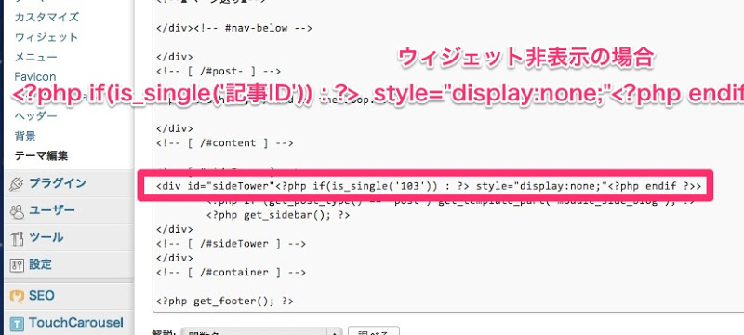Open メニュー submenu item
744x335 pixels.
click(x=35, y=57)
